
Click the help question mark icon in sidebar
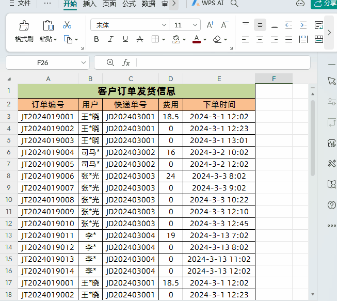tap(332, 205)
